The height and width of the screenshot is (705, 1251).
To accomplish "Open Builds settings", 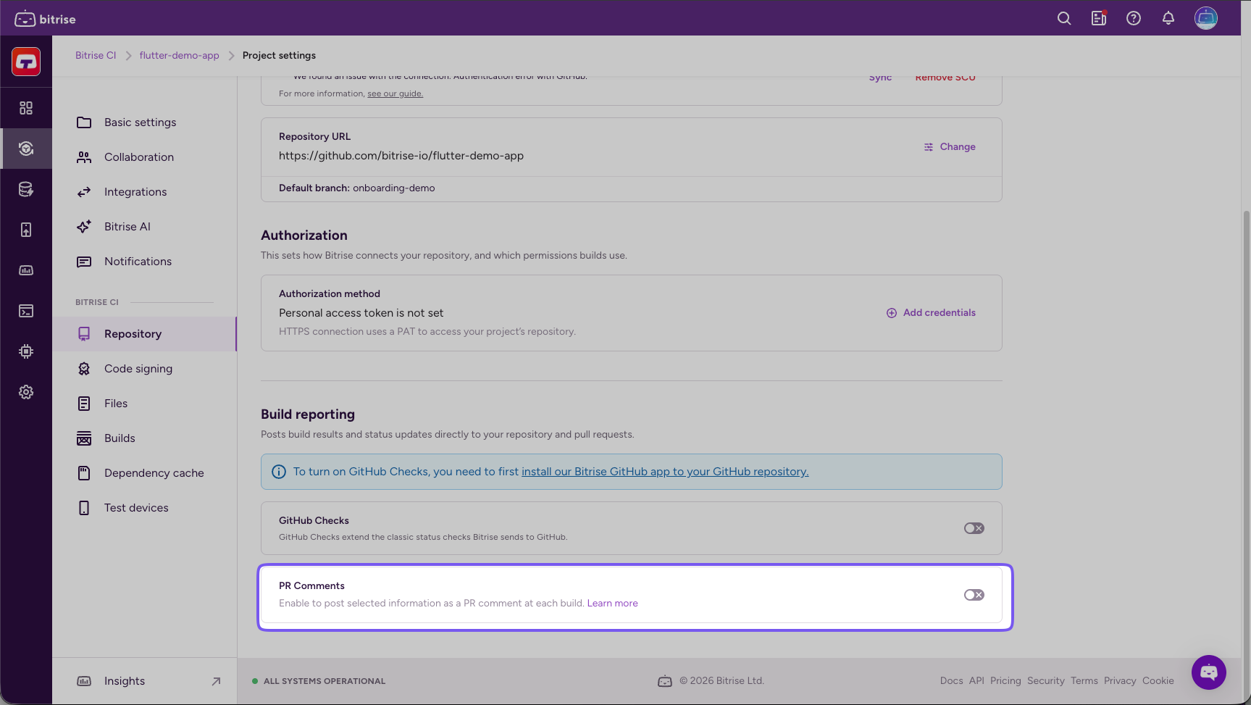I will tap(145, 438).
